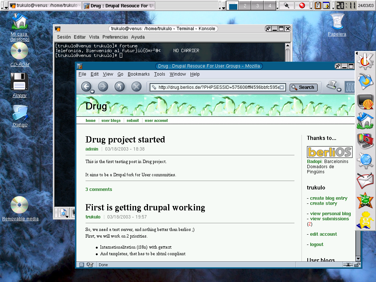Open the Bookmarks menu in Mozilla
Image resolution: width=376 pixels, height=282 pixels.
[138, 74]
